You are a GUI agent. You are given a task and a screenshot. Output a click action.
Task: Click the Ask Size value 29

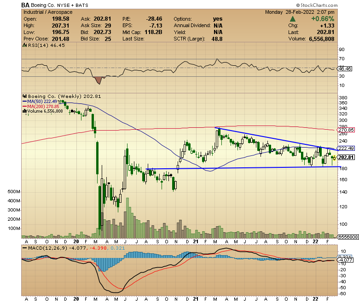pyautogui.click(x=108, y=25)
